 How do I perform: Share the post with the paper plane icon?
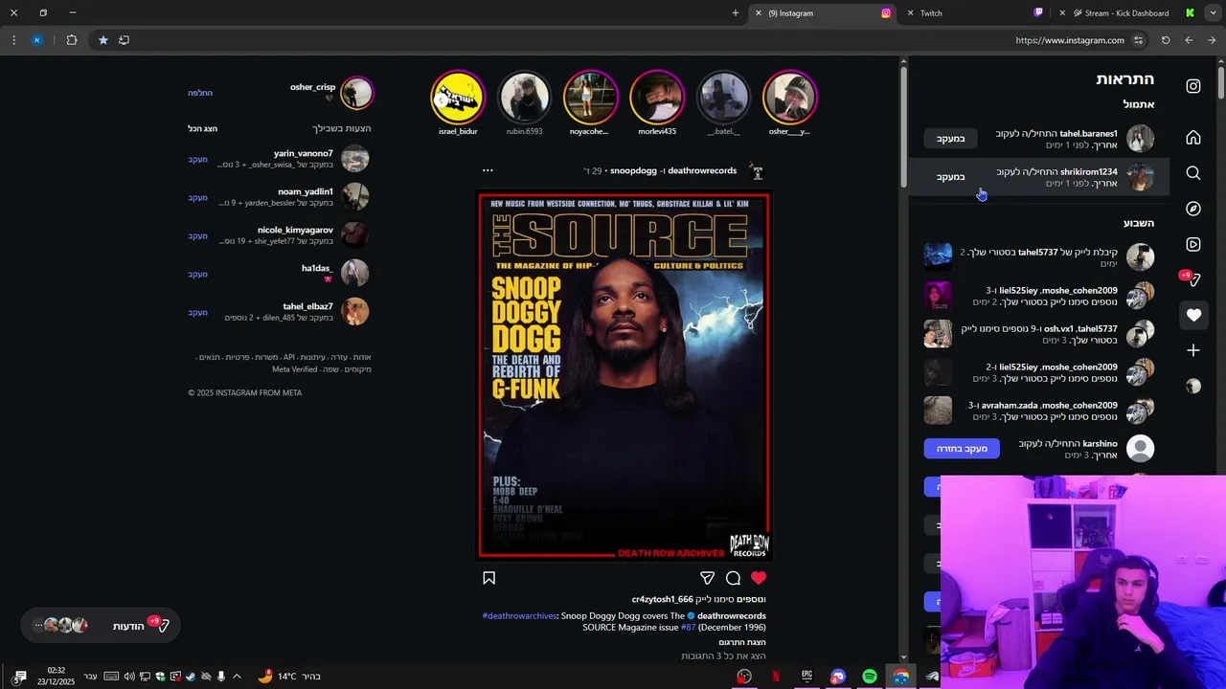pos(707,578)
